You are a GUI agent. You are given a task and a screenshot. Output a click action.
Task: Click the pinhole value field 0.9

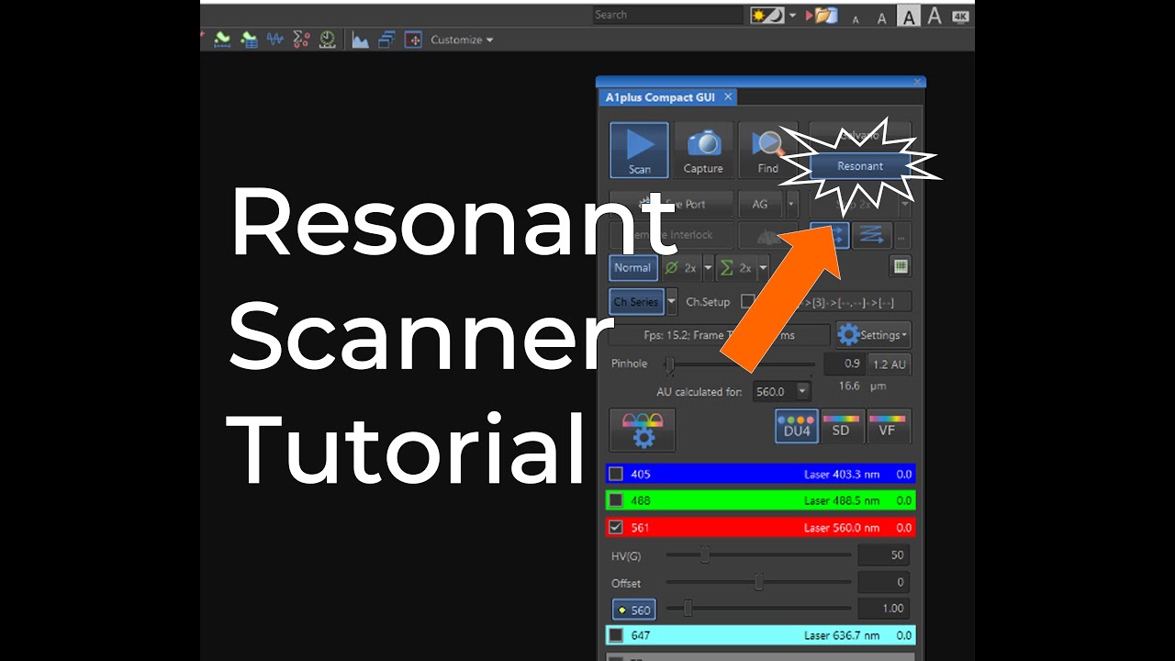(844, 364)
